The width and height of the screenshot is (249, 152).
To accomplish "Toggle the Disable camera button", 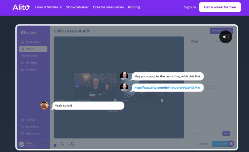I will coord(72,144).
